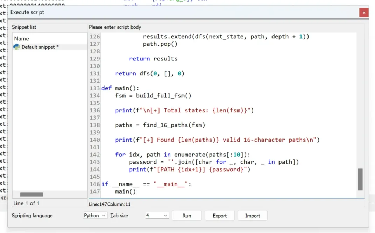Click the snippet list horizontal scrollbar thumb
Viewport: 375px width, 233px height.
31,194
